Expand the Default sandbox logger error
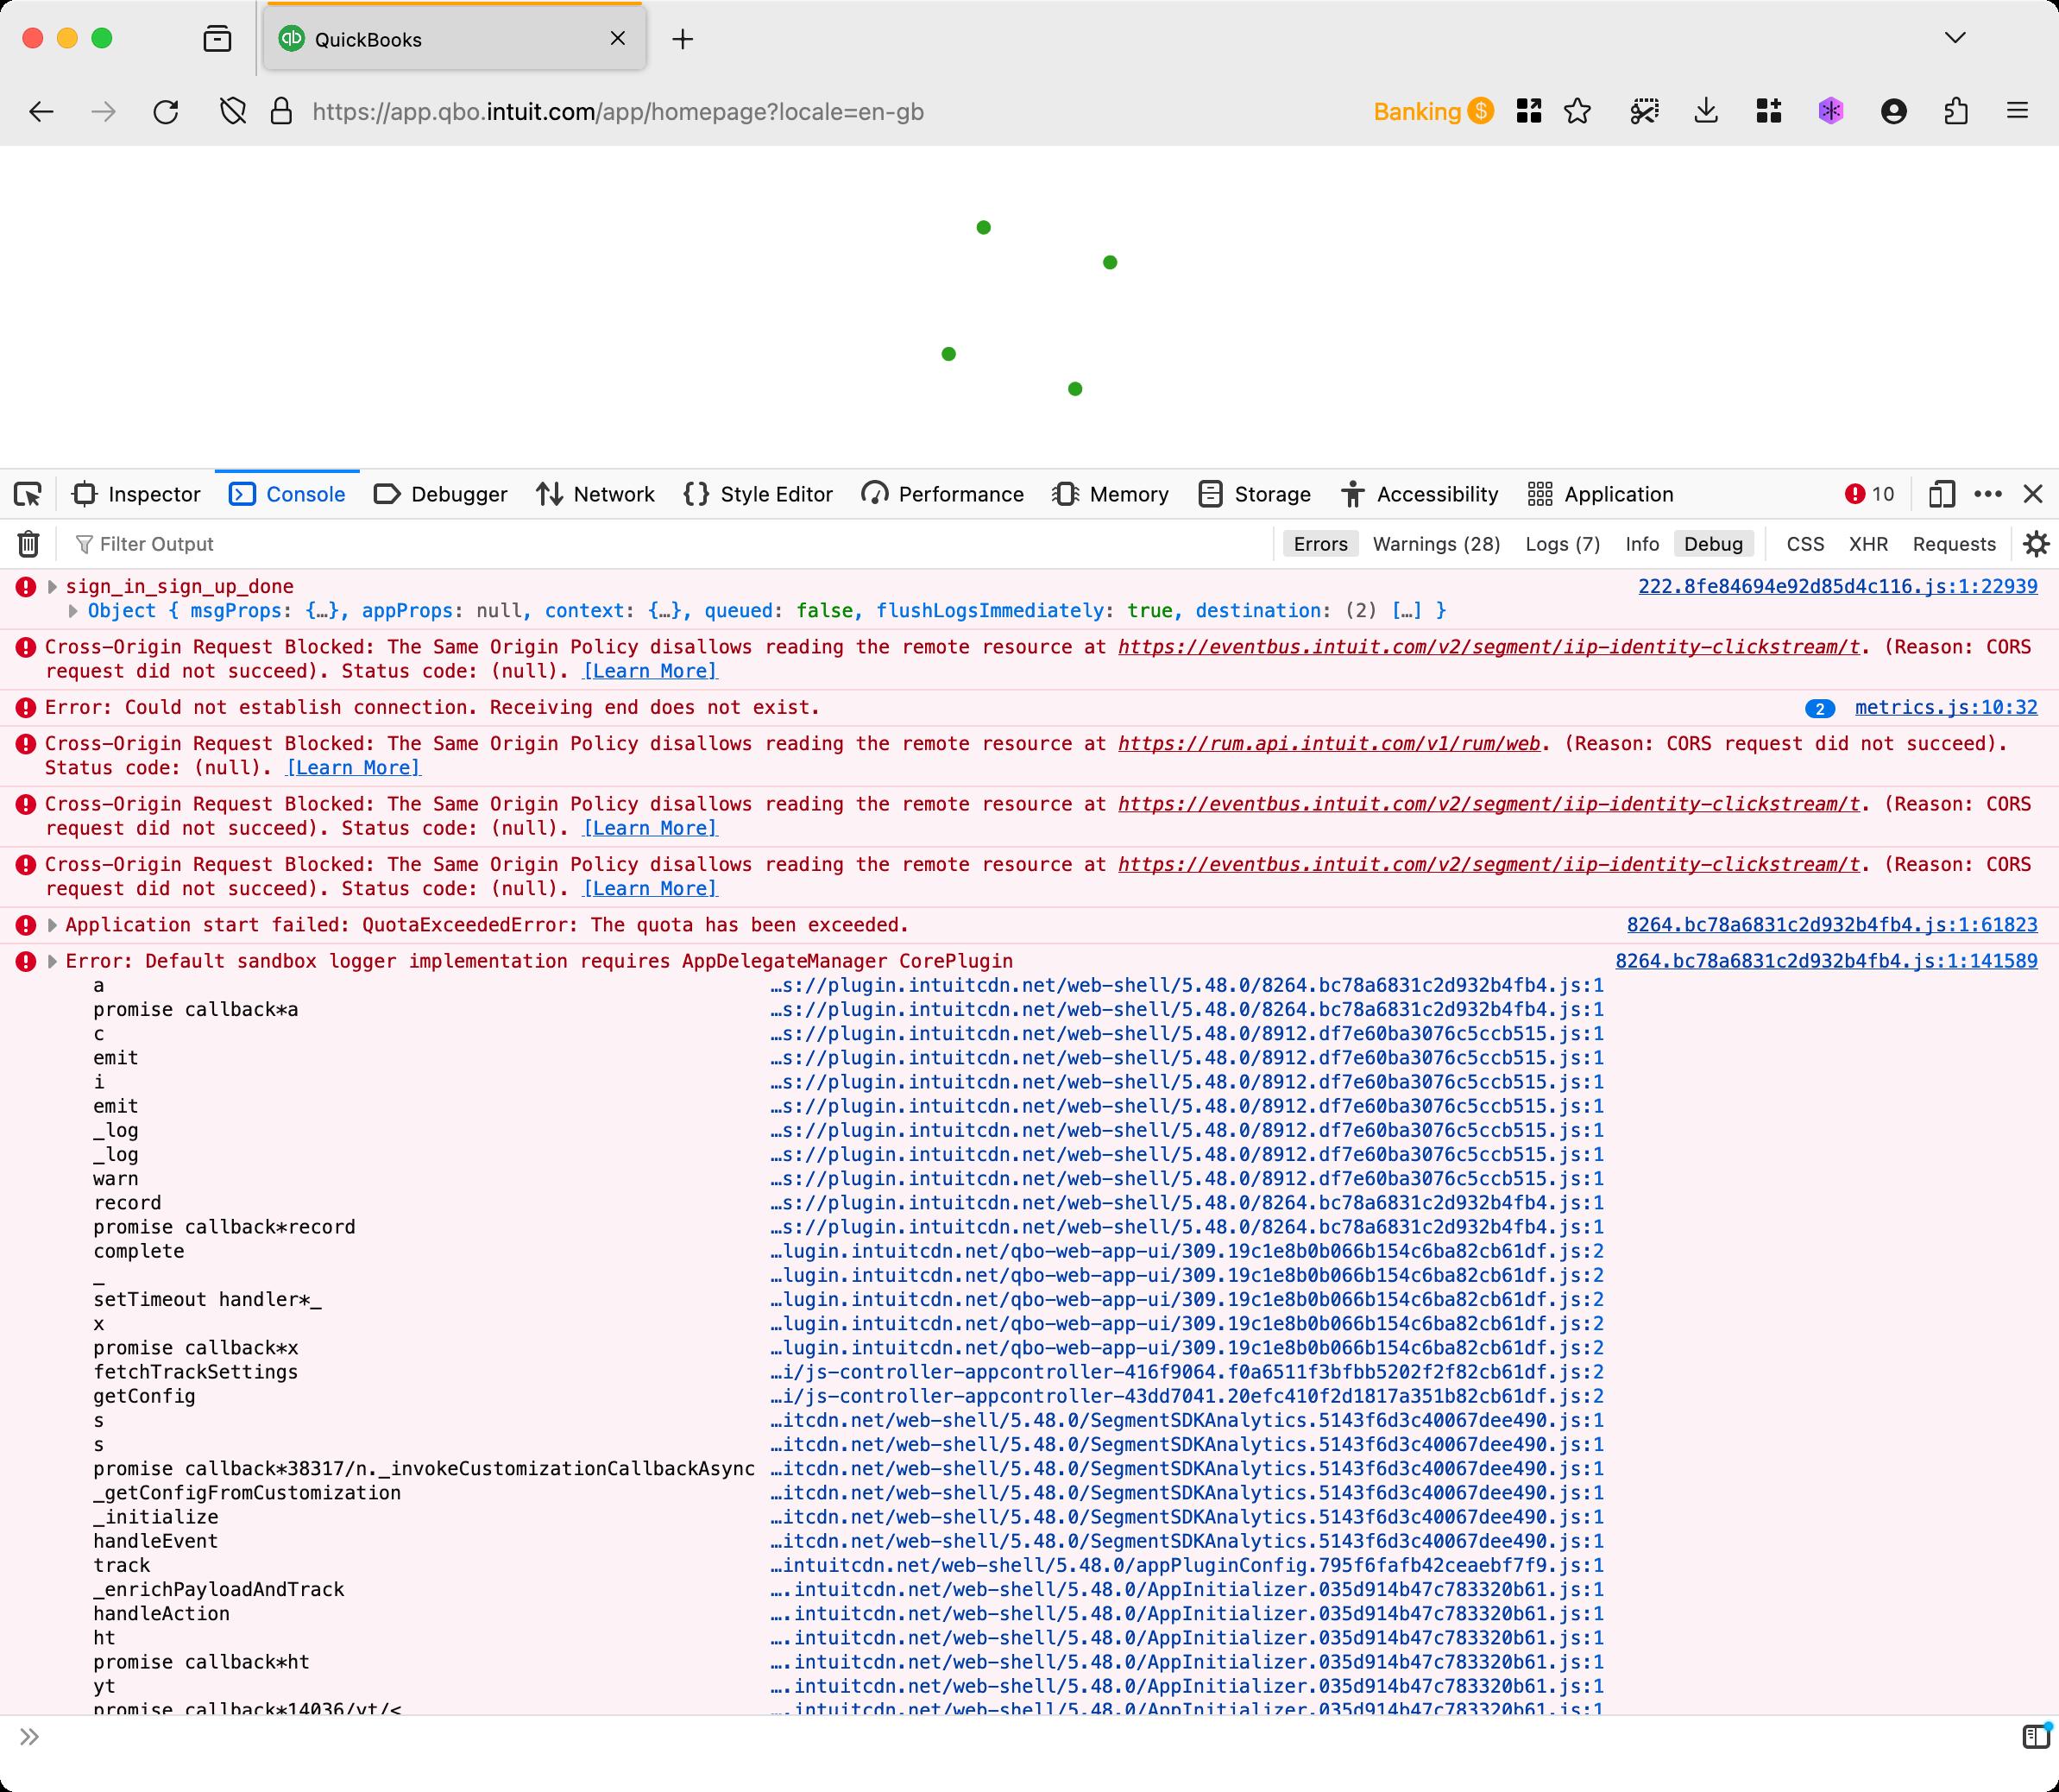The width and height of the screenshot is (2059, 1792). click(60, 960)
